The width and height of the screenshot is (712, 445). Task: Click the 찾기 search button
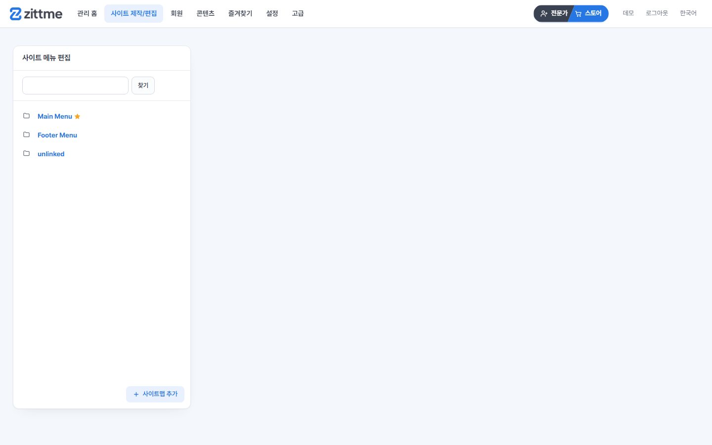point(143,86)
